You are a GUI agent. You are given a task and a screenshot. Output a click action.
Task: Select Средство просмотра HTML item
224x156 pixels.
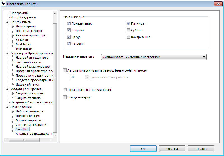[34, 80]
